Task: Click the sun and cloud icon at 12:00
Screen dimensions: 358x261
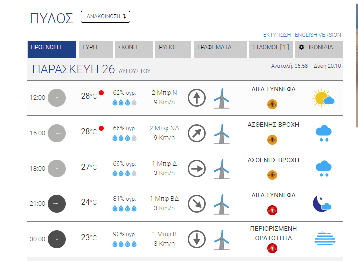Action: click(x=323, y=98)
